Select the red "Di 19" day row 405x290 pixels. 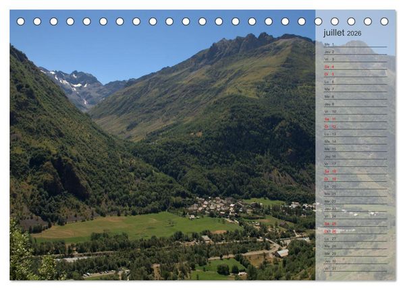[356, 179]
